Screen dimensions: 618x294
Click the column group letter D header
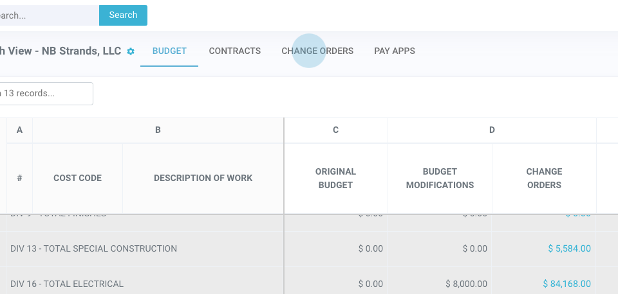[492, 130]
